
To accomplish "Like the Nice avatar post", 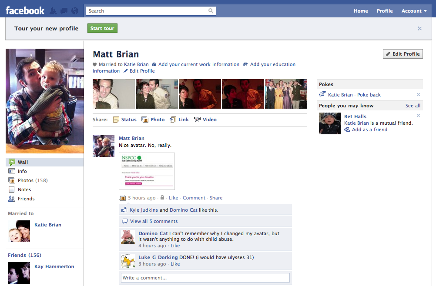I will click(174, 198).
